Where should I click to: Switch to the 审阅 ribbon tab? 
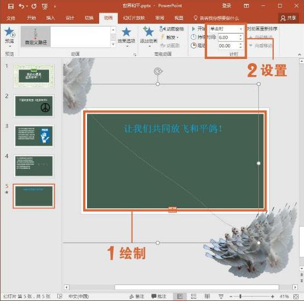160,18
